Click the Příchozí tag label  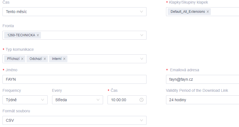pos(13,59)
